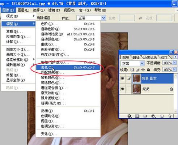
Task: Open the 滤镜 menu in the menu bar
Action: (x=54, y=10)
